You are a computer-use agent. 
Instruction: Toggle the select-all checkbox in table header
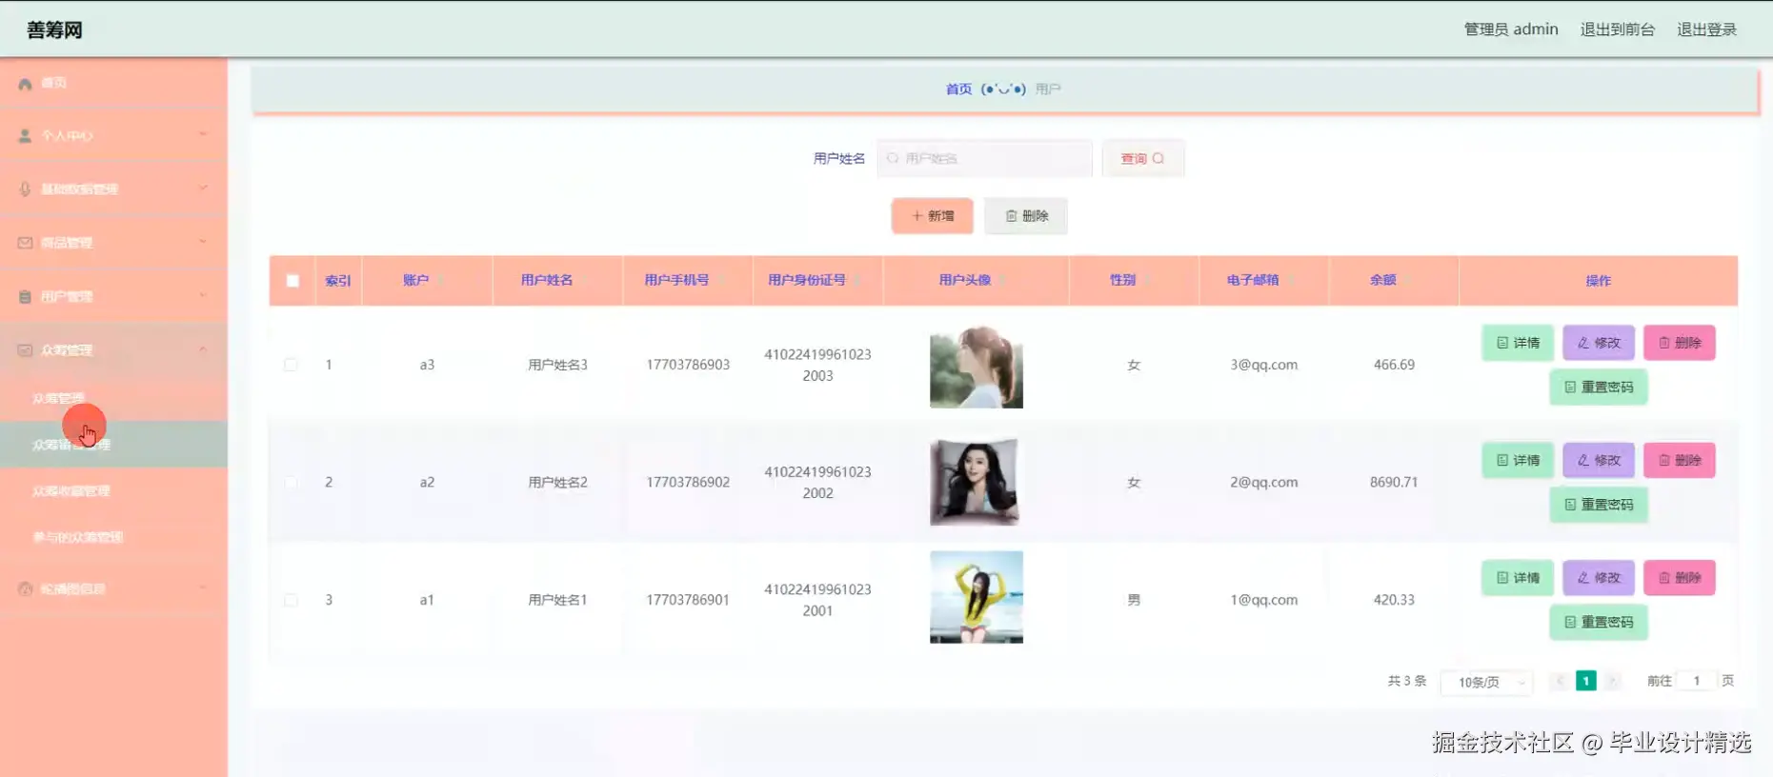[x=292, y=281]
